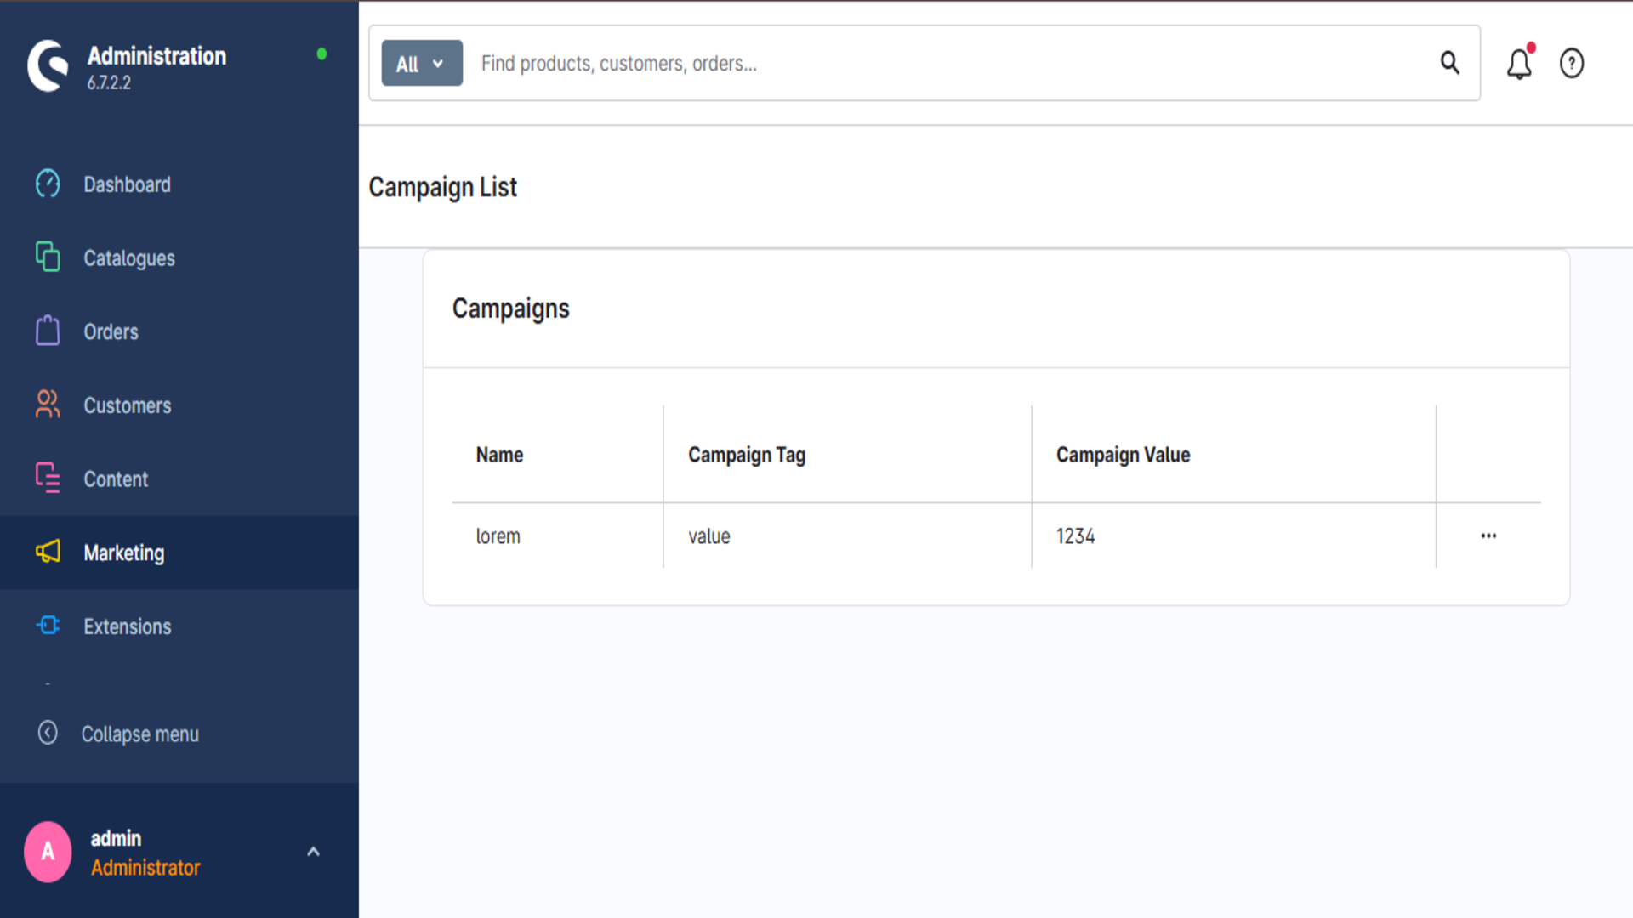Open the notifications bell
Image resolution: width=1633 pixels, height=918 pixels.
coord(1519,64)
